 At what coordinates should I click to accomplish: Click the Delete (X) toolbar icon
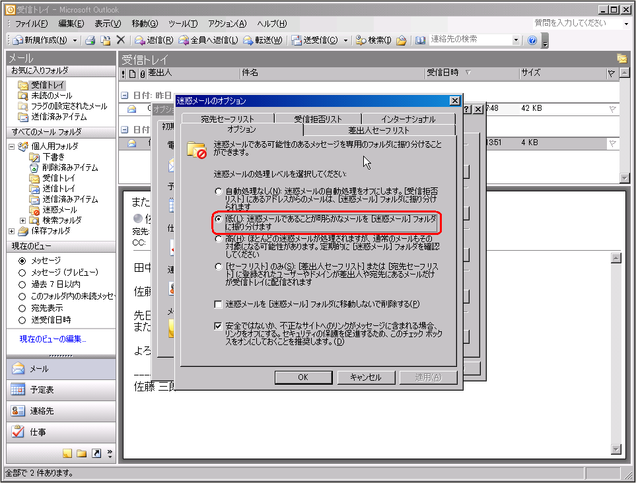tap(120, 40)
